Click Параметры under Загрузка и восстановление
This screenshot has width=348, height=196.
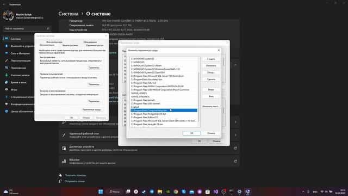(94, 101)
